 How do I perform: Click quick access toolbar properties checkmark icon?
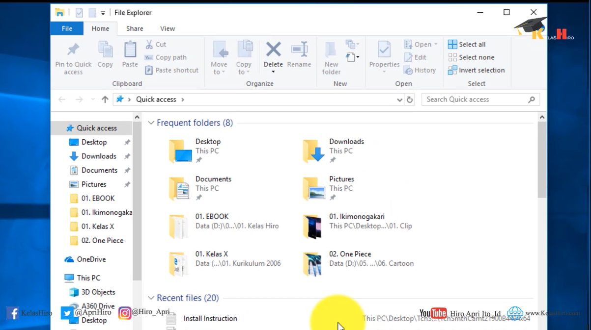(x=79, y=13)
